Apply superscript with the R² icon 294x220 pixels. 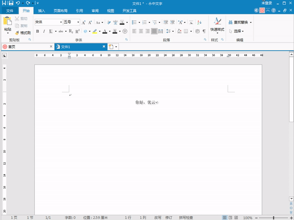coord(77,31)
